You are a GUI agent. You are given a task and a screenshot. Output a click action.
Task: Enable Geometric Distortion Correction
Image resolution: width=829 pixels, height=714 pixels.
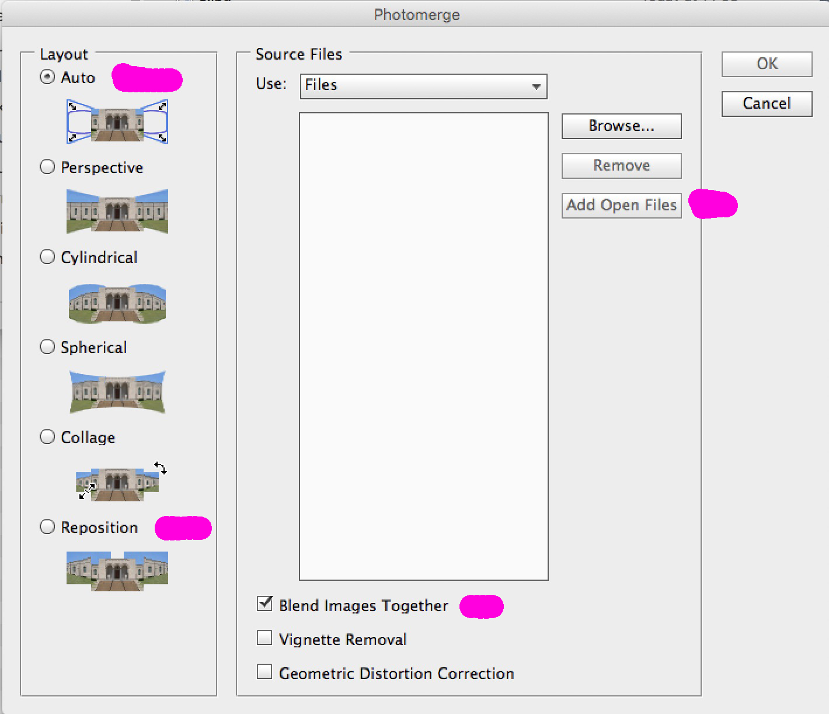point(264,672)
